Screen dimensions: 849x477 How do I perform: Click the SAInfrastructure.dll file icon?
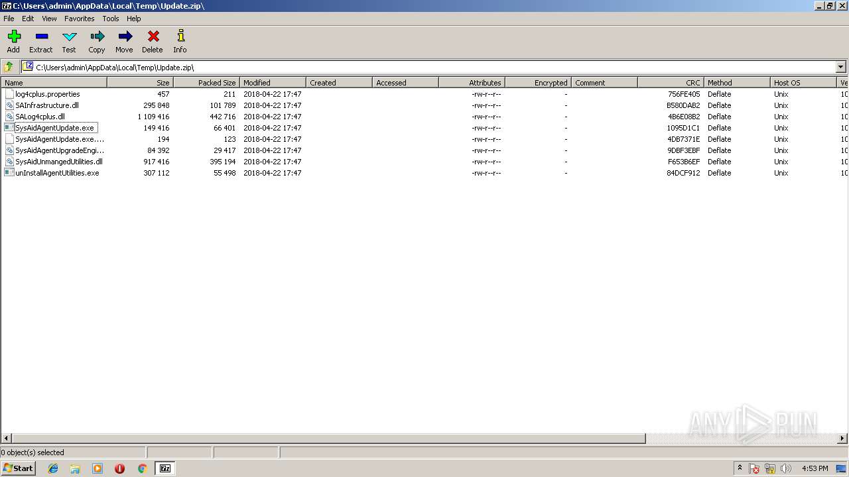tap(9, 105)
